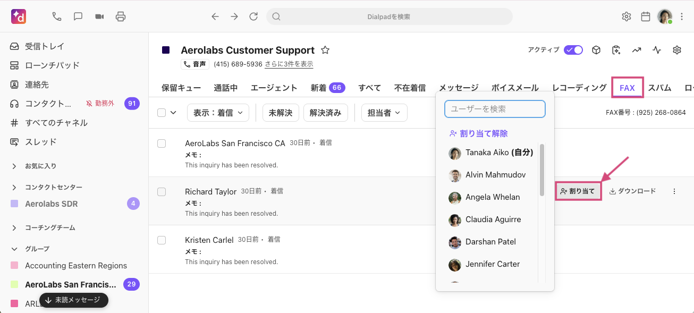694x313 pixels.
Task: Check the Richard Taylor fax checkbox
Action: (x=162, y=192)
